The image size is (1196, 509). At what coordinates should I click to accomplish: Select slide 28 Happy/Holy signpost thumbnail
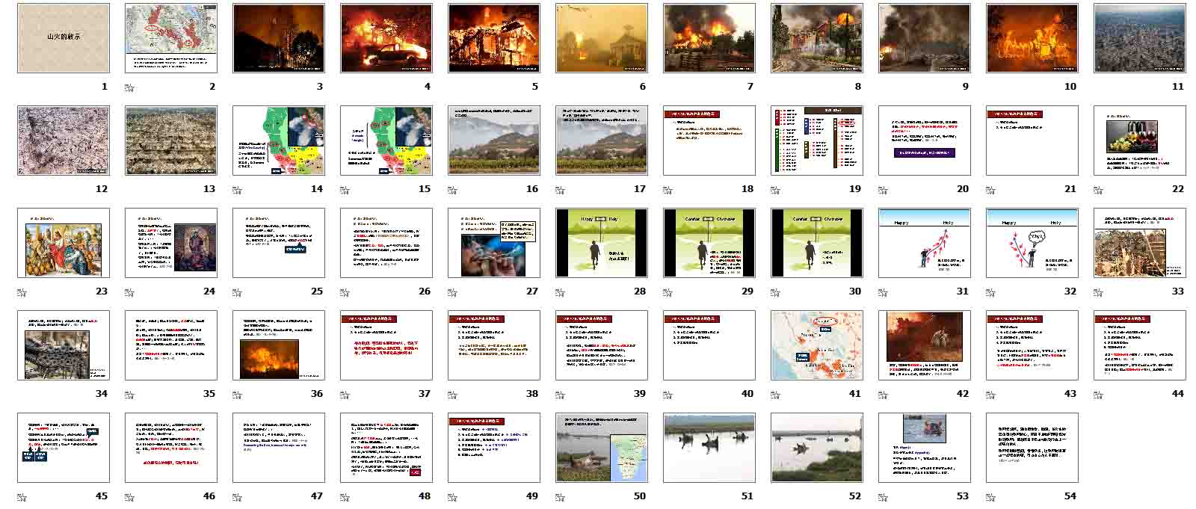click(602, 243)
